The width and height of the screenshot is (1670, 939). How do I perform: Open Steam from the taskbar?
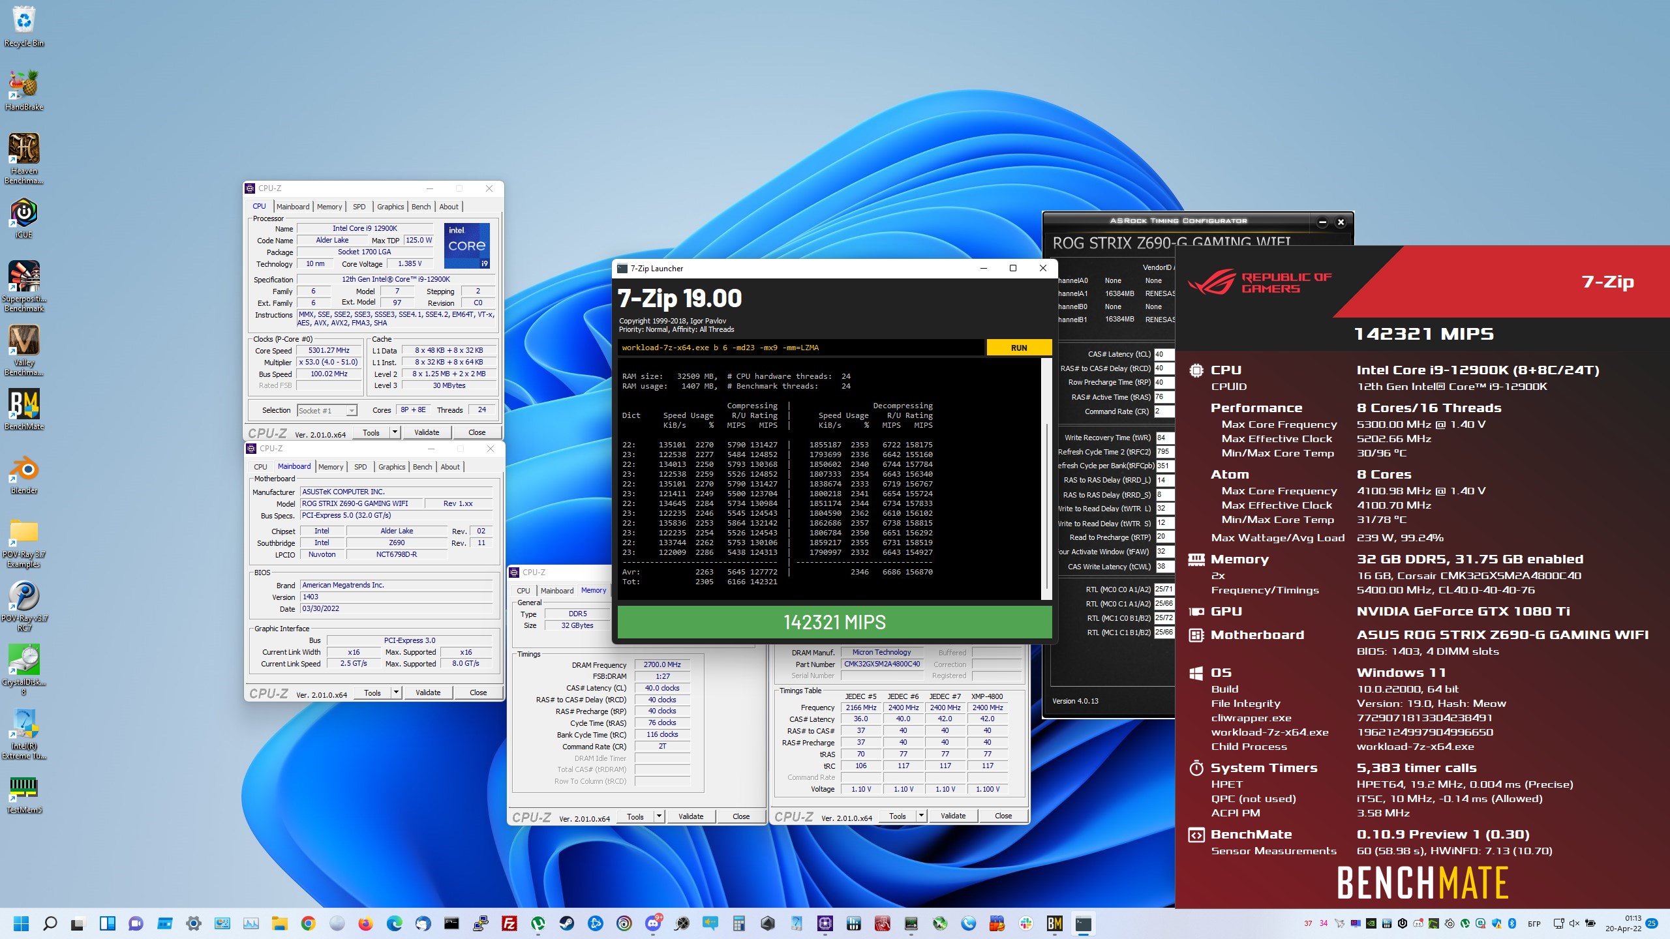click(567, 923)
